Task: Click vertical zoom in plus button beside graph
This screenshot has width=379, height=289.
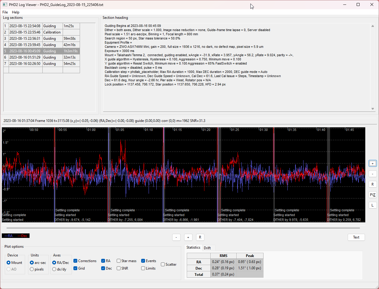Action: click(x=372, y=163)
